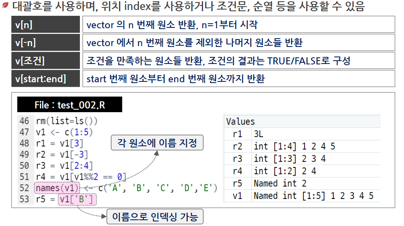This screenshot has width=404, height=226.
Task: Click value 'int [1:2] 2 4'
Action: (x=285, y=171)
